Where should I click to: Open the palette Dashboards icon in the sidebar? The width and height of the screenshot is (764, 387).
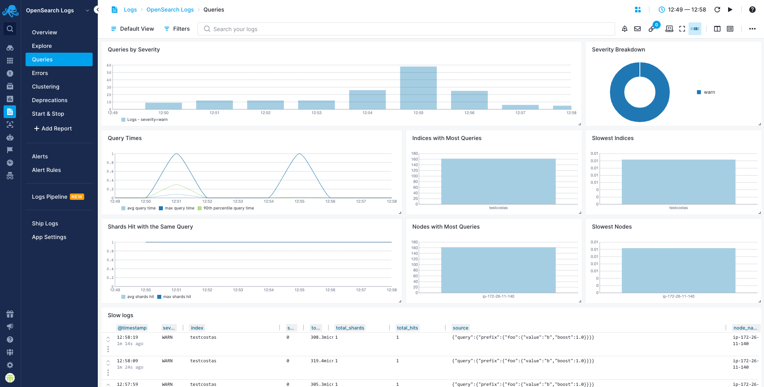click(x=10, y=163)
